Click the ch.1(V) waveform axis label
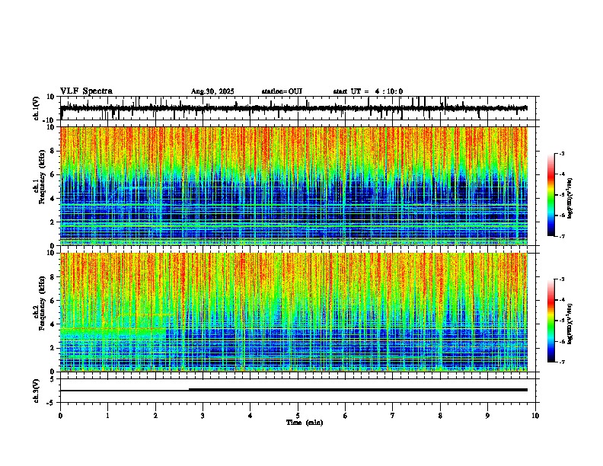The width and height of the screenshot is (603, 466). pyautogui.click(x=37, y=108)
